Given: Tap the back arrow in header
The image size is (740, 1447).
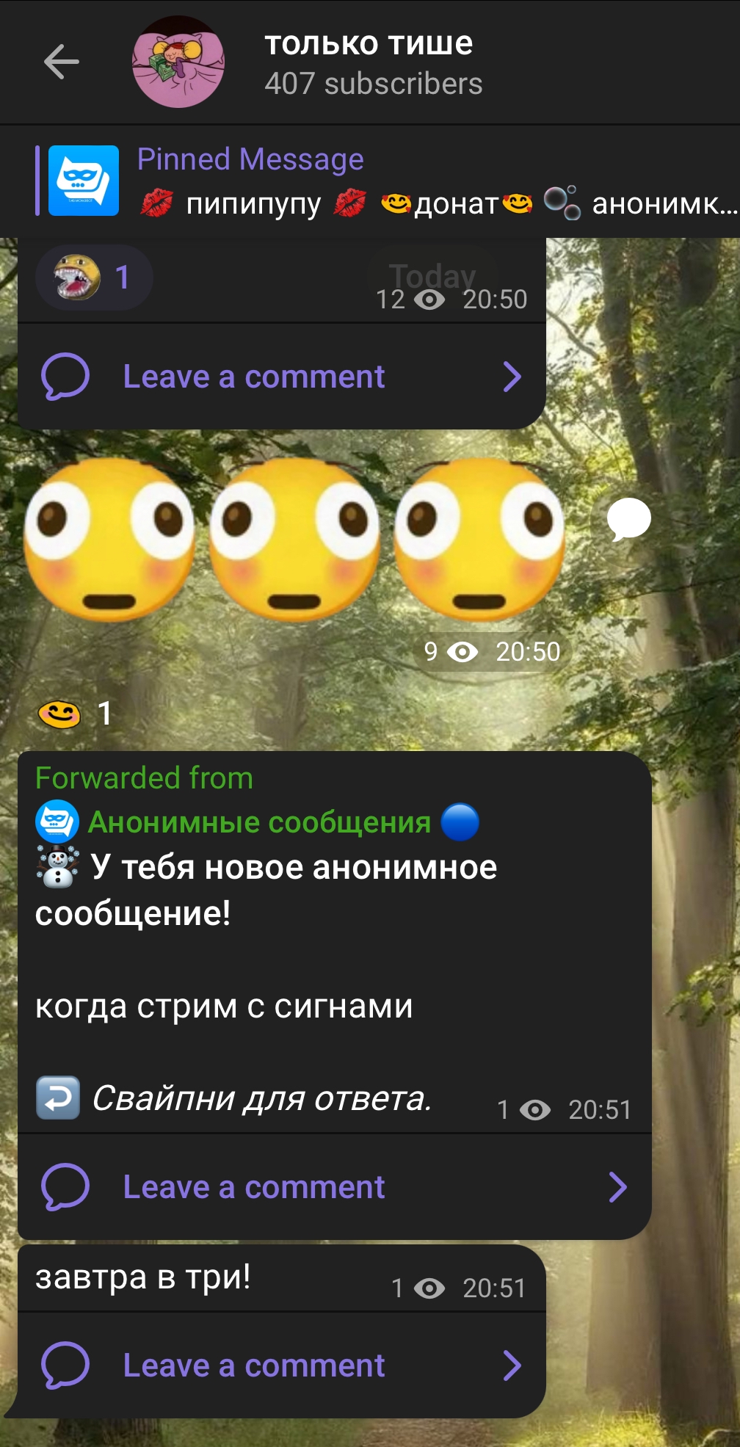Looking at the screenshot, I should 62,61.
